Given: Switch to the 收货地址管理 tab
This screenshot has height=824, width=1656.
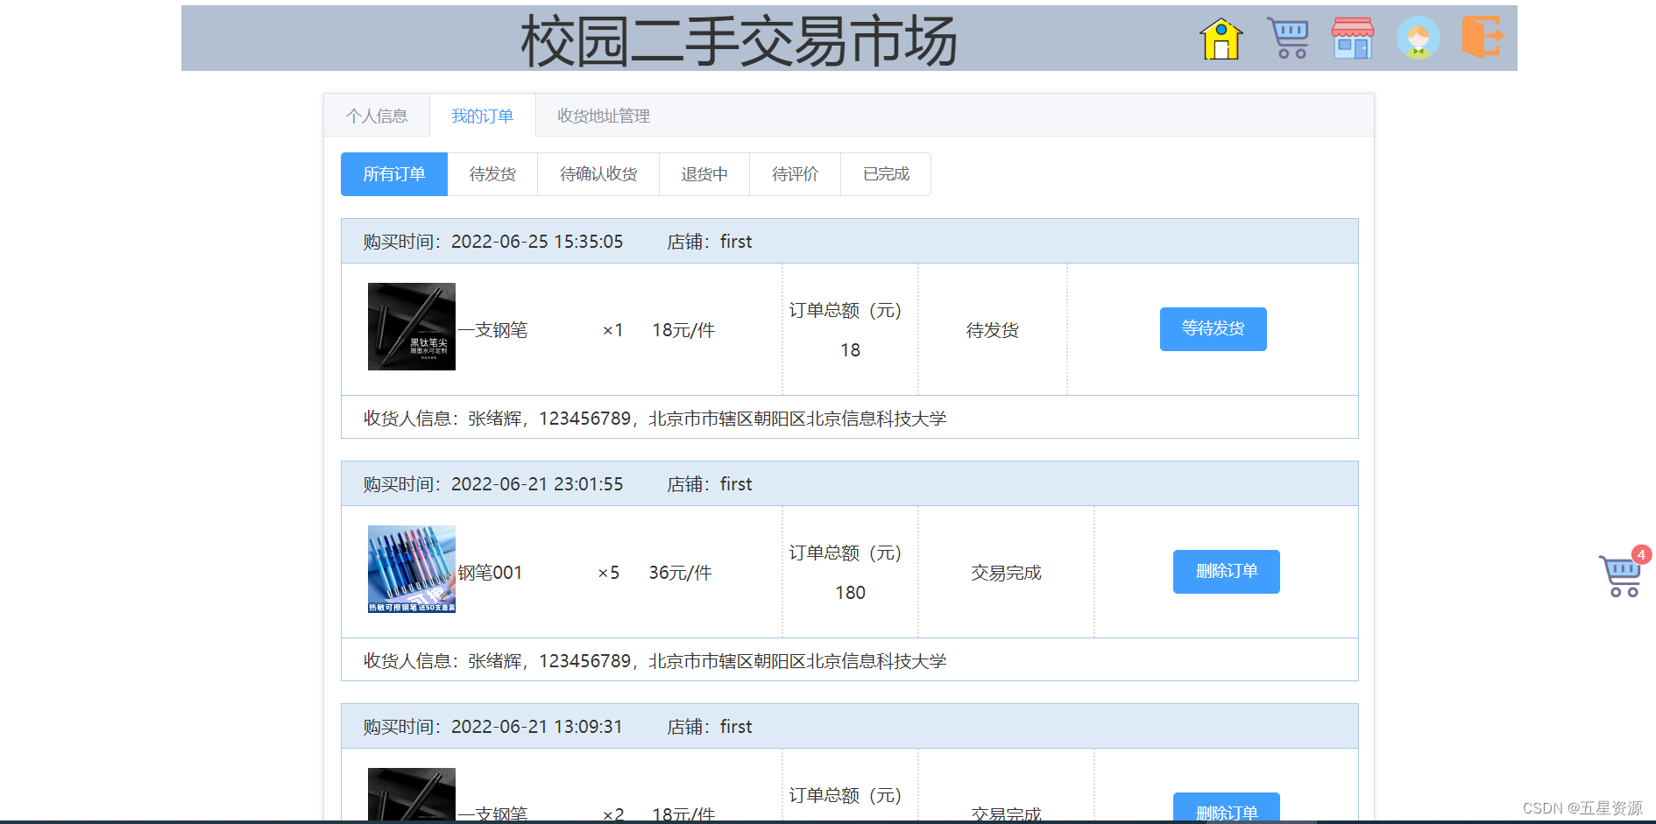Looking at the screenshot, I should (x=602, y=115).
